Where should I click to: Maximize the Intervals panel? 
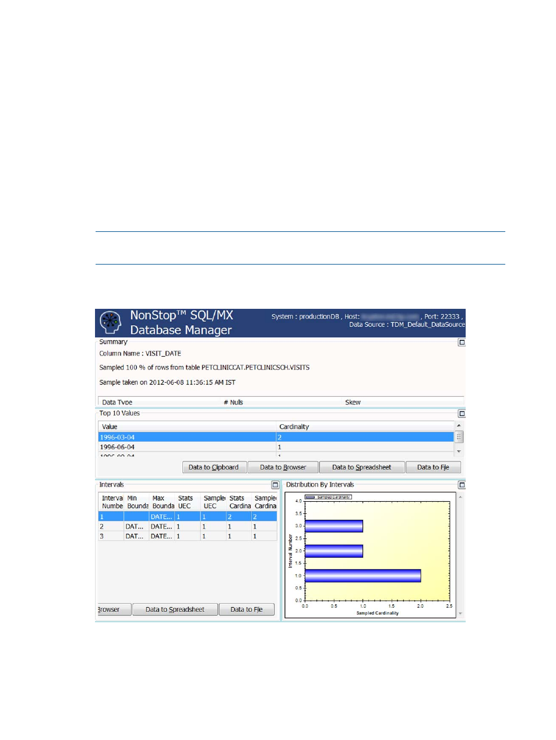pyautogui.click(x=275, y=485)
